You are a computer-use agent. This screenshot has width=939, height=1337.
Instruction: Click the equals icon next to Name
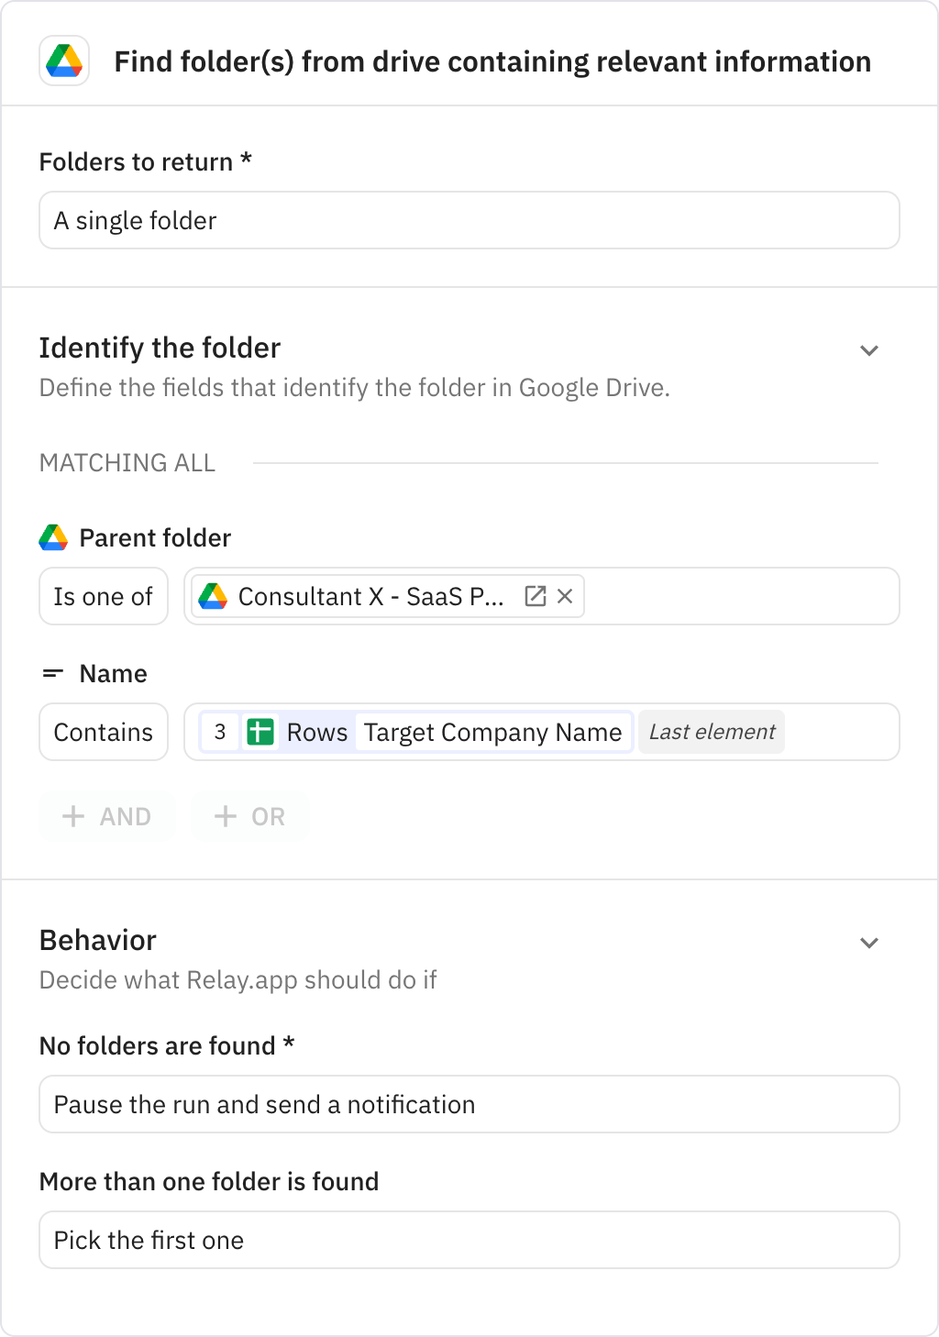[x=52, y=673]
